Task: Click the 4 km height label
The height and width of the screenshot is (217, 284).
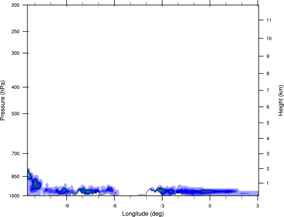Action: (x=268, y=139)
